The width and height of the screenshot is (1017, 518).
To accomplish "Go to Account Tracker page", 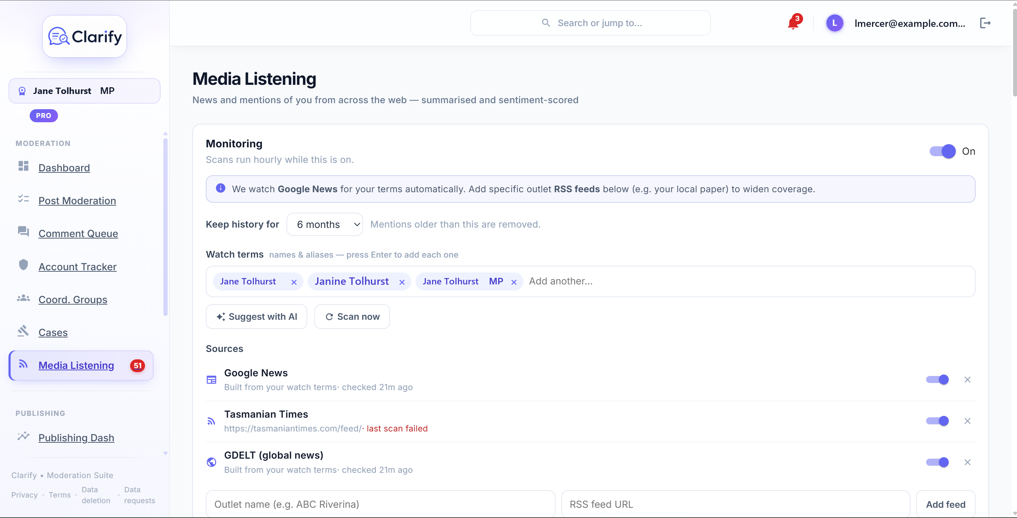I will [x=77, y=267].
